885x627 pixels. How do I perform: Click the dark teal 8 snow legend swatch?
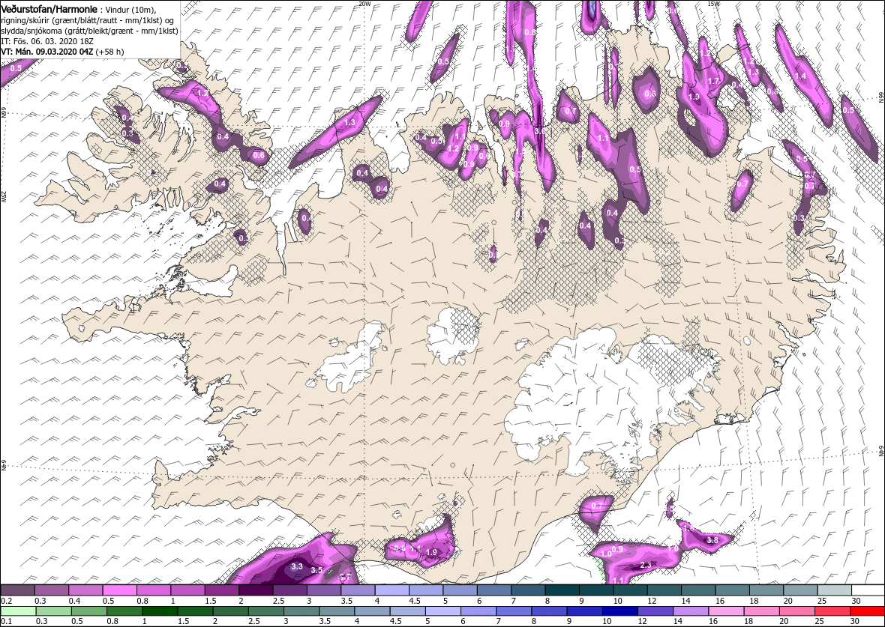[x=562, y=590]
